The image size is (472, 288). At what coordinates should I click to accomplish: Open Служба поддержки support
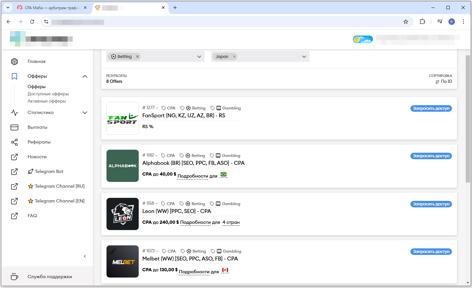tap(50, 277)
